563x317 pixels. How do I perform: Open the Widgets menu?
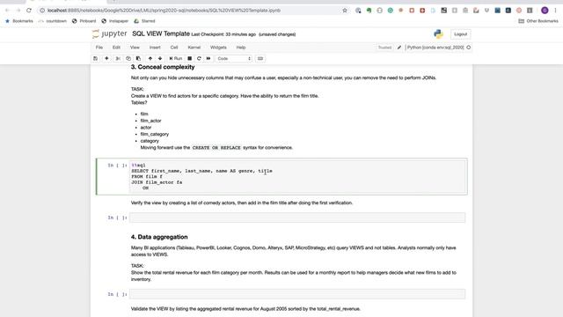(218, 48)
